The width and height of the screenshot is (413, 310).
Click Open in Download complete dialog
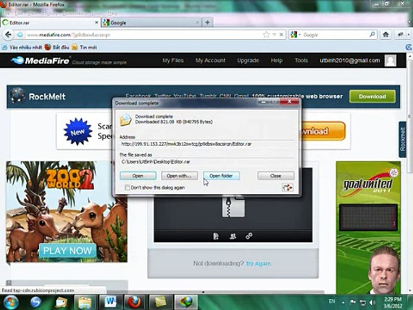coord(138,176)
